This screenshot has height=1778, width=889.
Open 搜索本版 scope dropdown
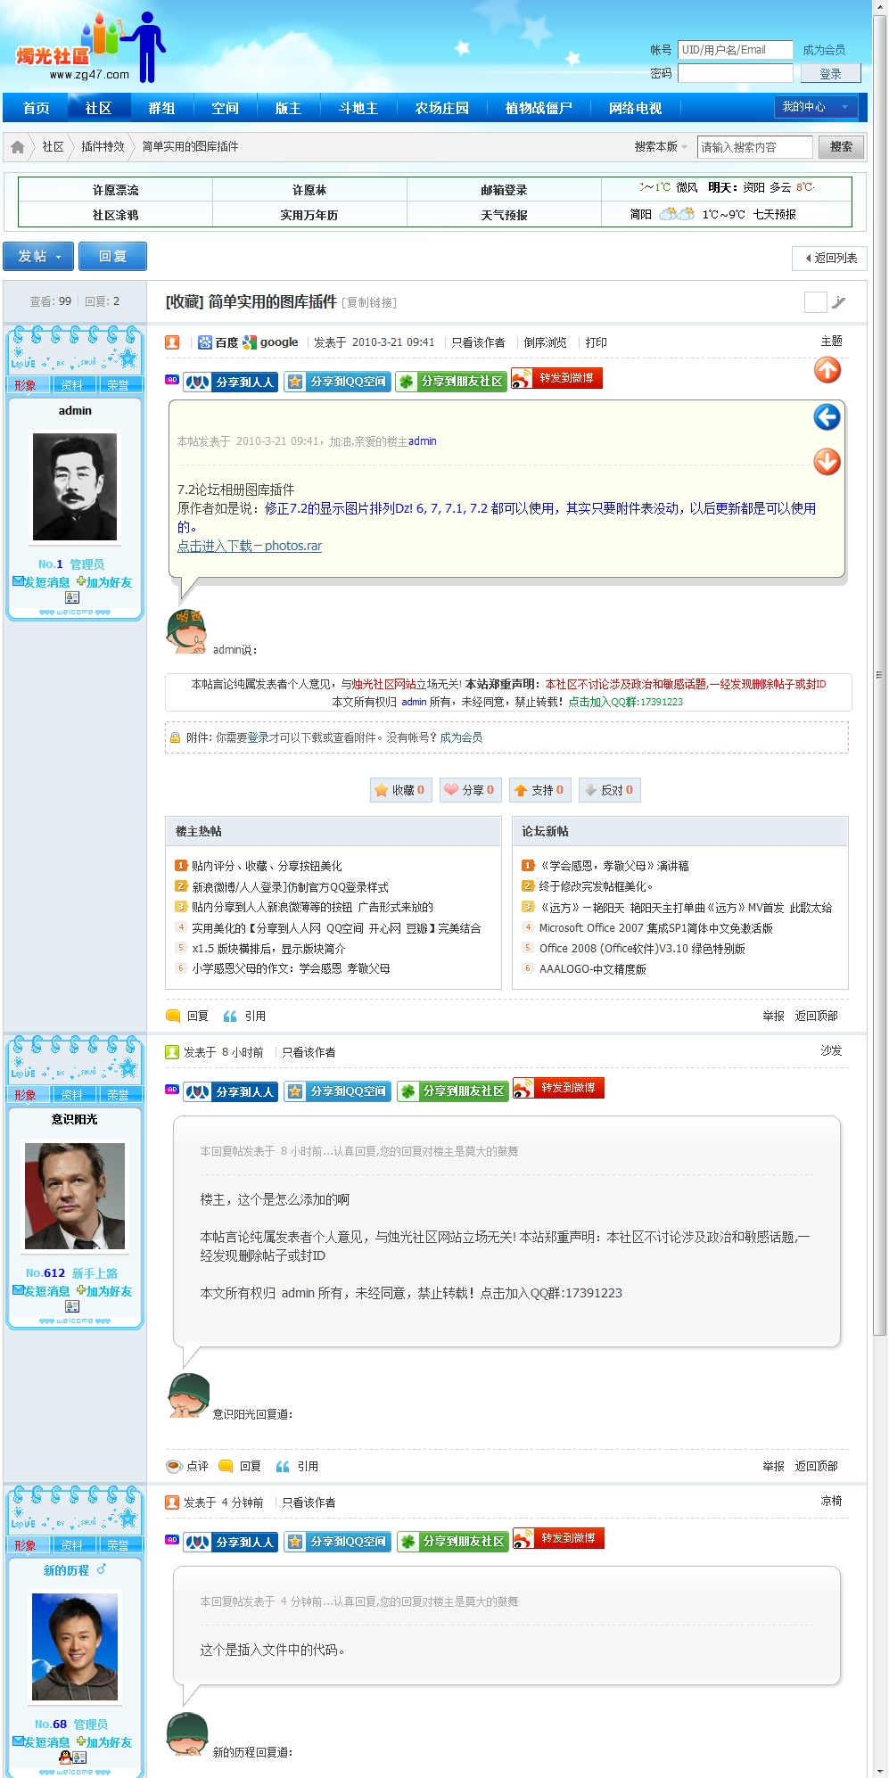coord(661,147)
